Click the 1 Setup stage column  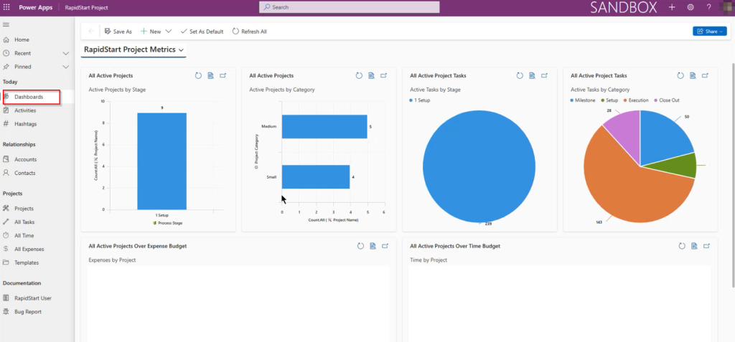[161, 161]
